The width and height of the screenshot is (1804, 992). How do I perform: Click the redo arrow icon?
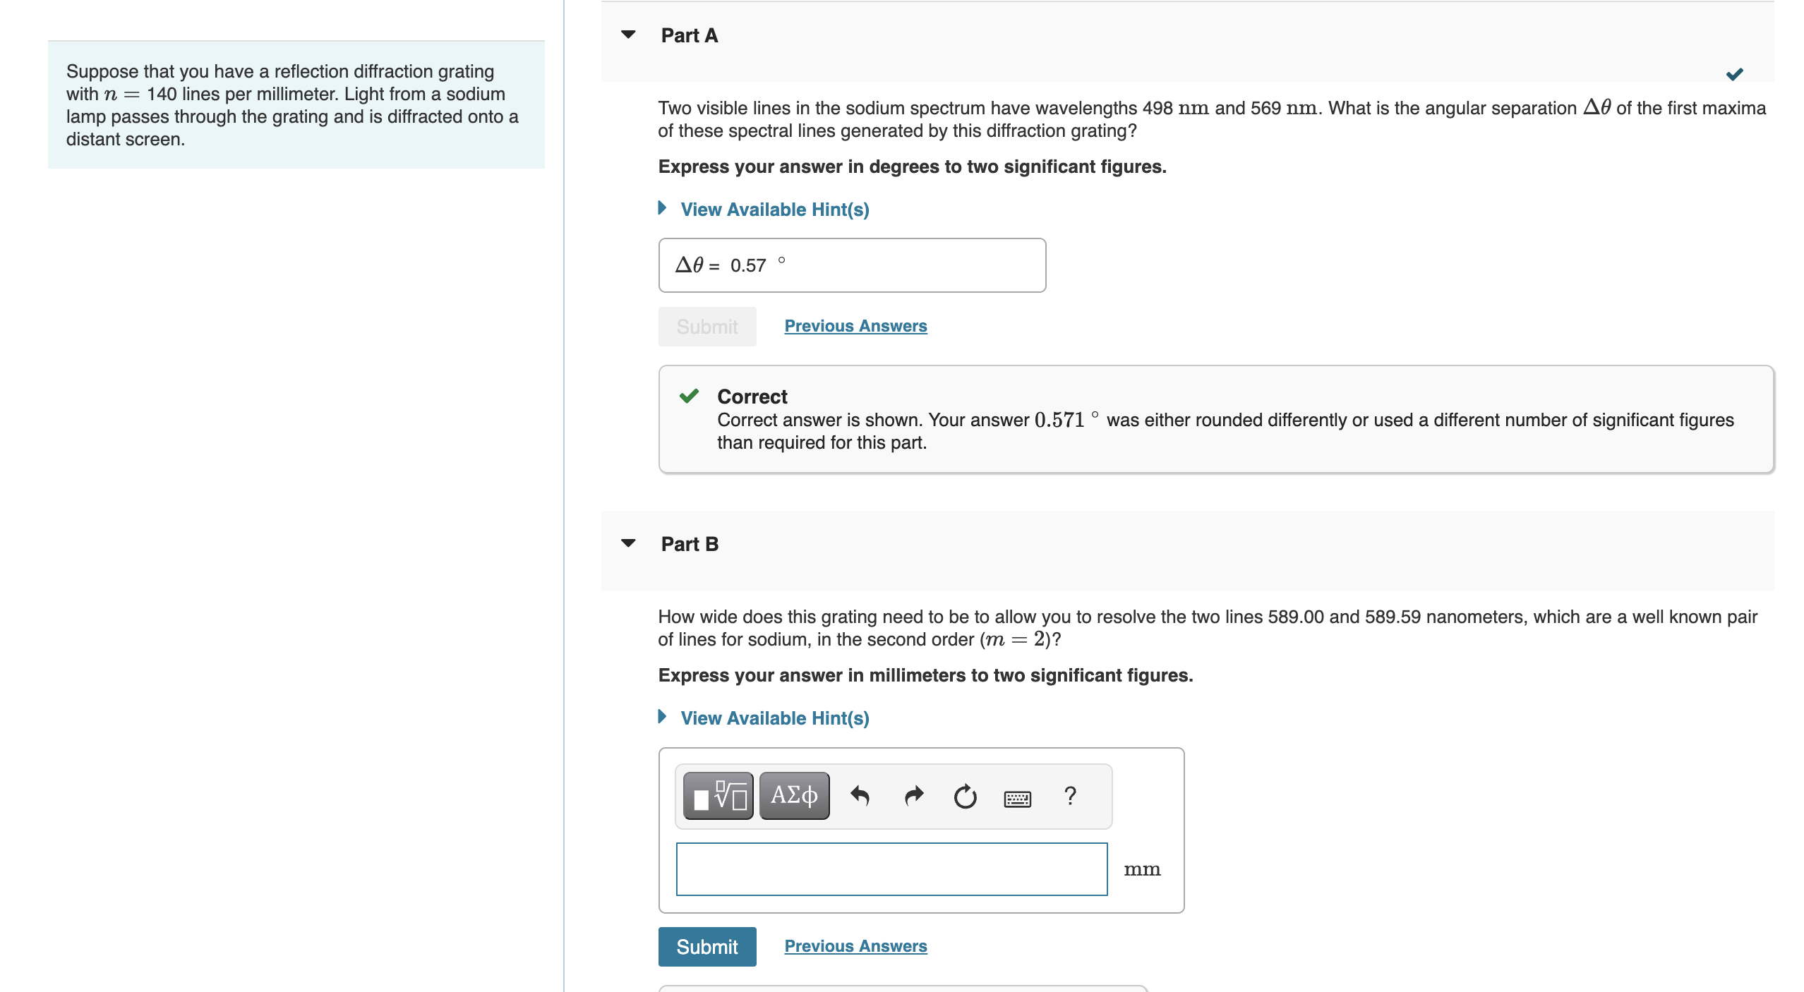913,796
